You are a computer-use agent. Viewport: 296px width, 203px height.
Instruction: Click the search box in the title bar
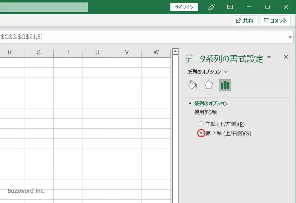point(44,7)
